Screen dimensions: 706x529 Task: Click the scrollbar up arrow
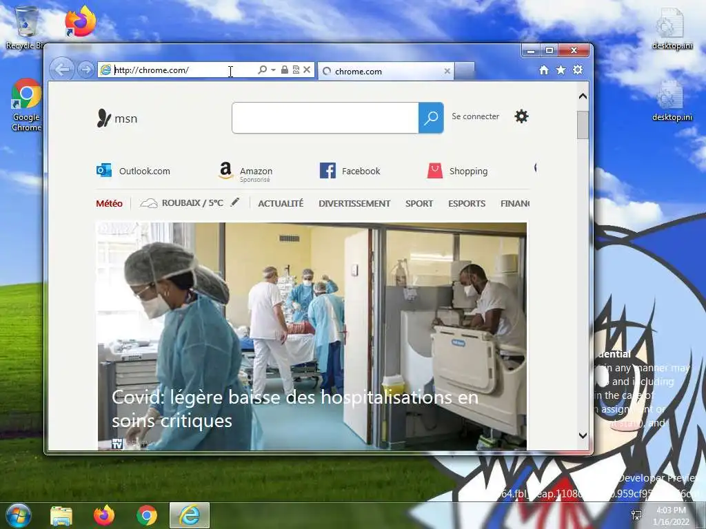point(583,96)
